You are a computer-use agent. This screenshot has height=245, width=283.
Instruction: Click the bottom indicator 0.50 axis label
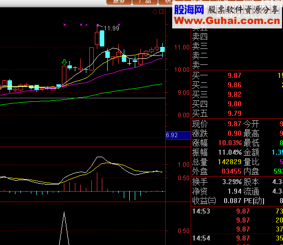pos(184,231)
